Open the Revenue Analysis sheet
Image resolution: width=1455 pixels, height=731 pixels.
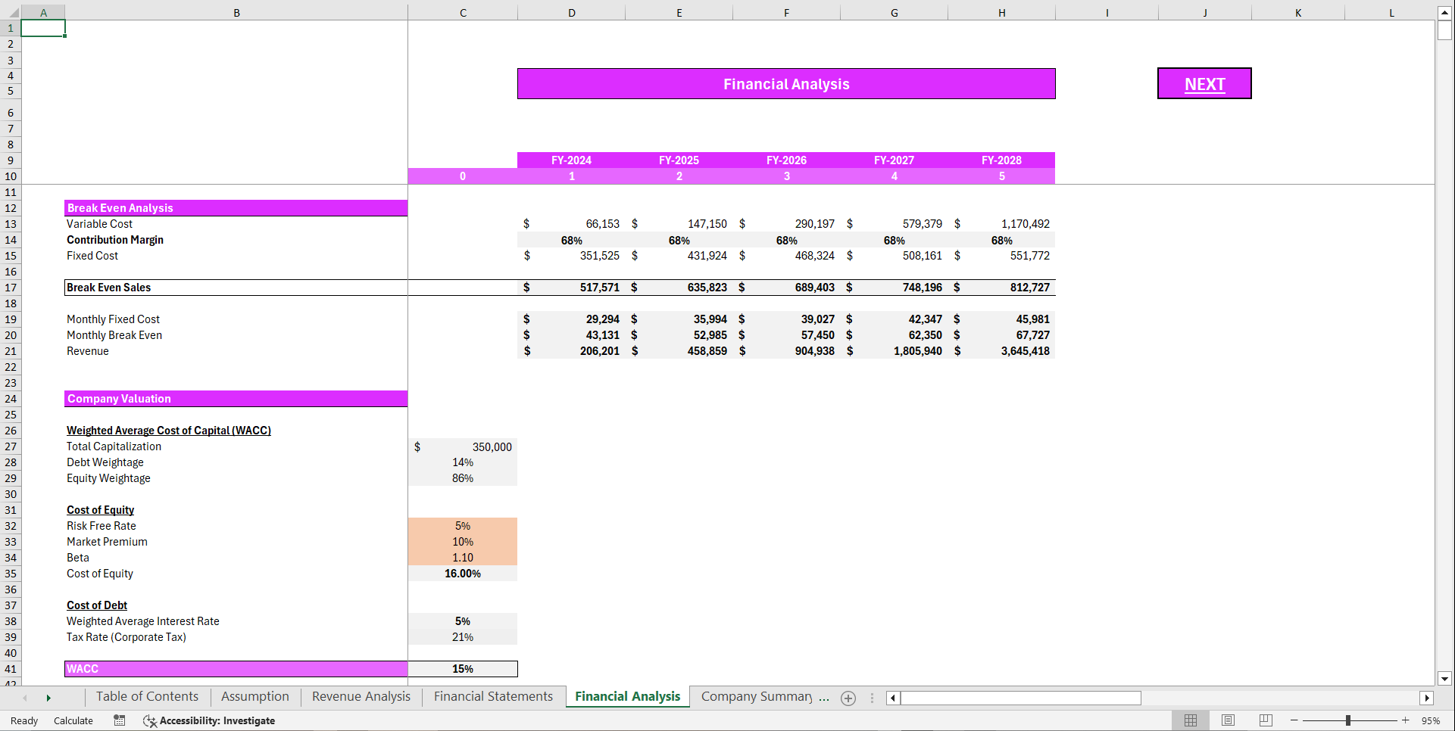pyautogui.click(x=361, y=696)
